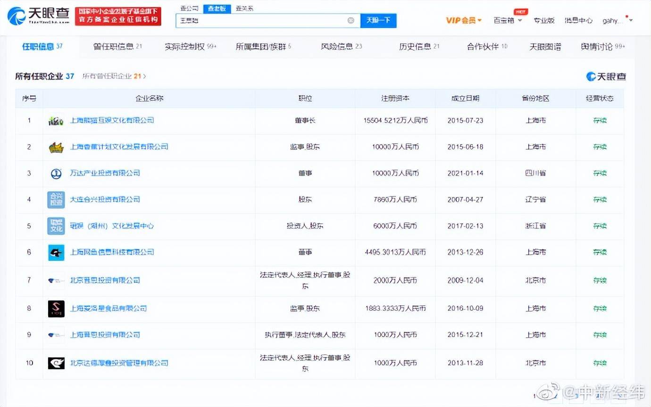Image resolution: width=651 pixels, height=407 pixels.
Task: Expand the VIP会员 dropdown menu
Action: (x=464, y=20)
